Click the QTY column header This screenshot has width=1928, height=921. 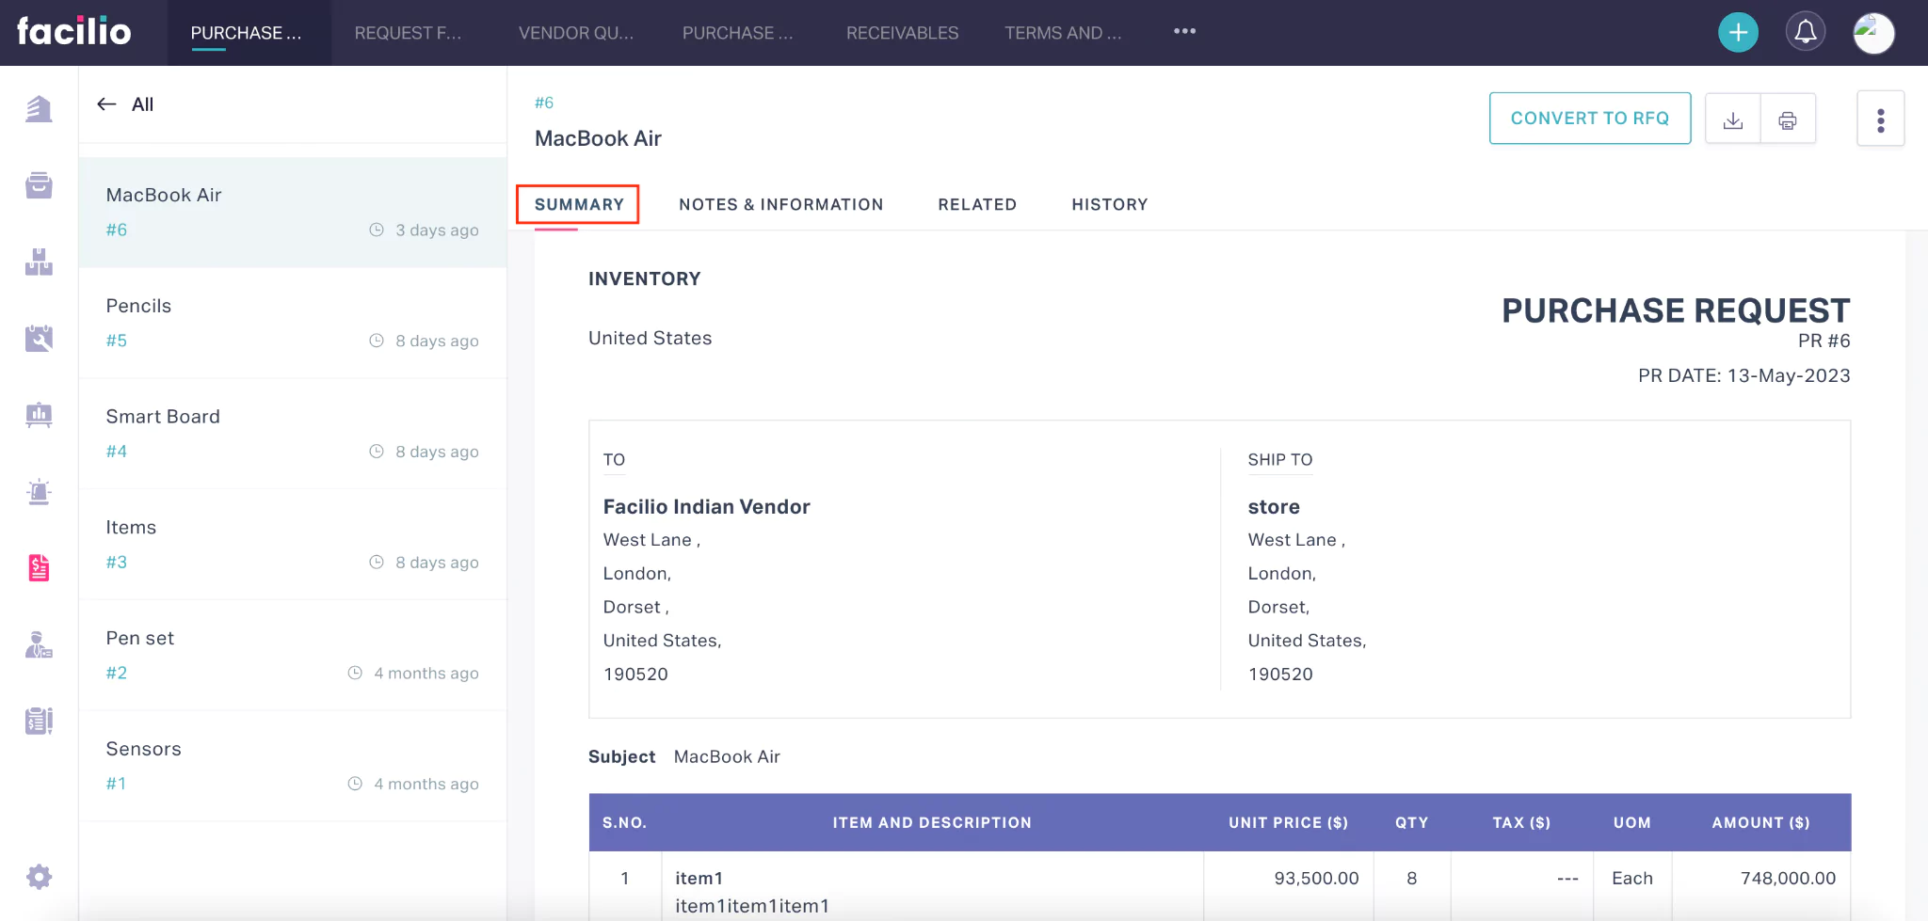coord(1411,822)
